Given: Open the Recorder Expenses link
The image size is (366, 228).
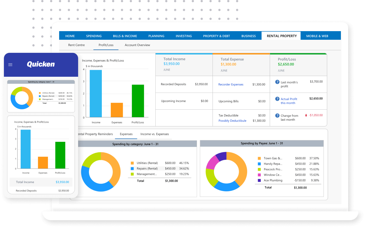Looking at the screenshot, I should 231,85.
